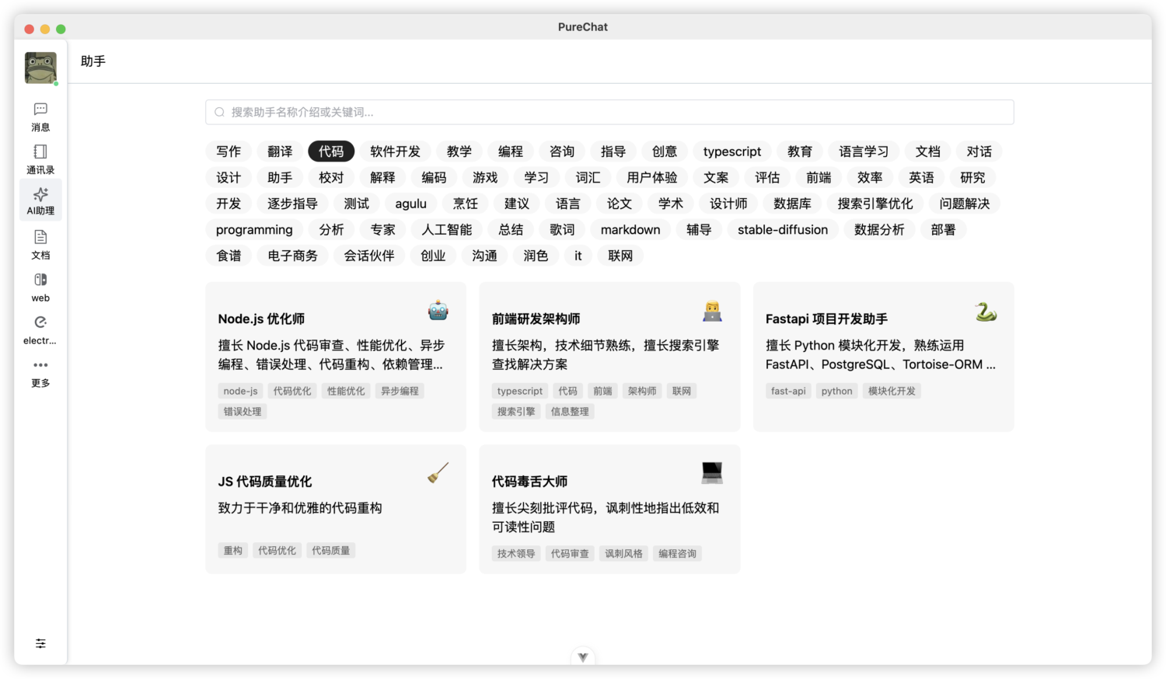Select the 电子商务 tag
This screenshot has width=1166, height=679.
click(x=292, y=256)
